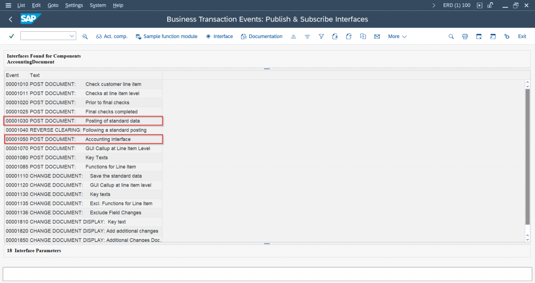Image resolution: width=535 pixels, height=283 pixels.
Task: Click the Details zoom magnifier icon
Action: click(x=85, y=36)
